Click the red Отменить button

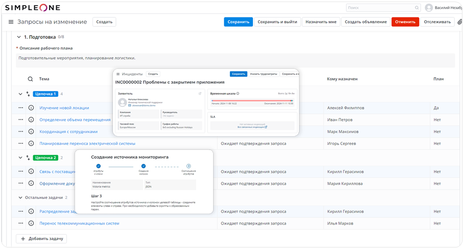click(x=405, y=22)
